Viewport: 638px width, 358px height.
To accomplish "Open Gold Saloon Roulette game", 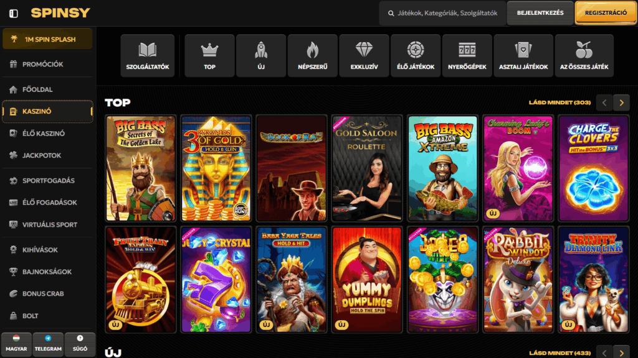I will click(x=367, y=168).
